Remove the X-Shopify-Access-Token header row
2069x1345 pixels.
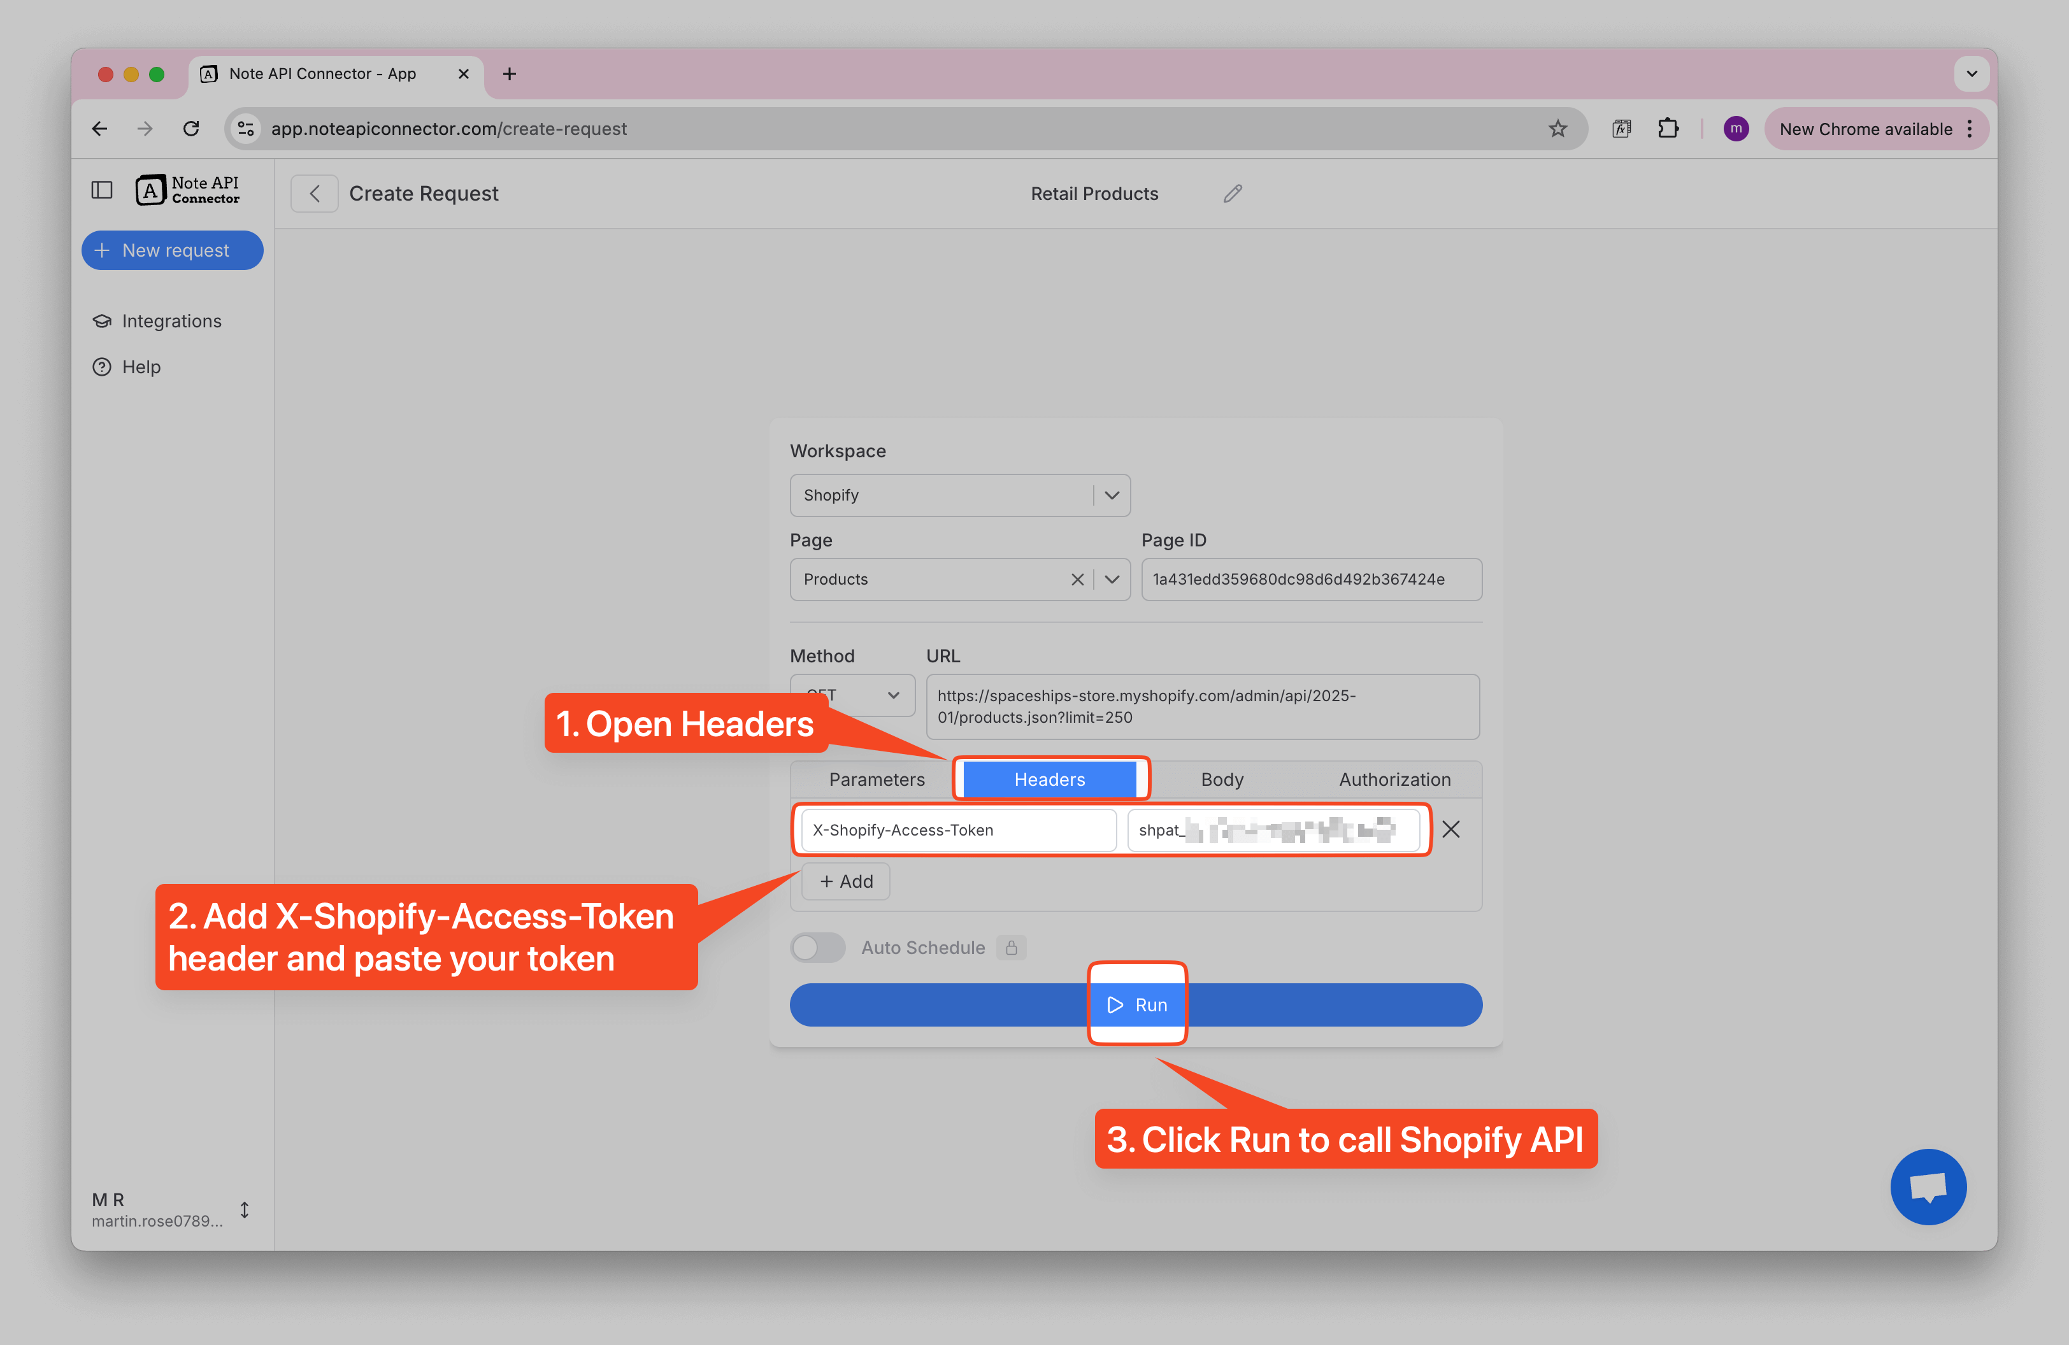[1450, 830]
